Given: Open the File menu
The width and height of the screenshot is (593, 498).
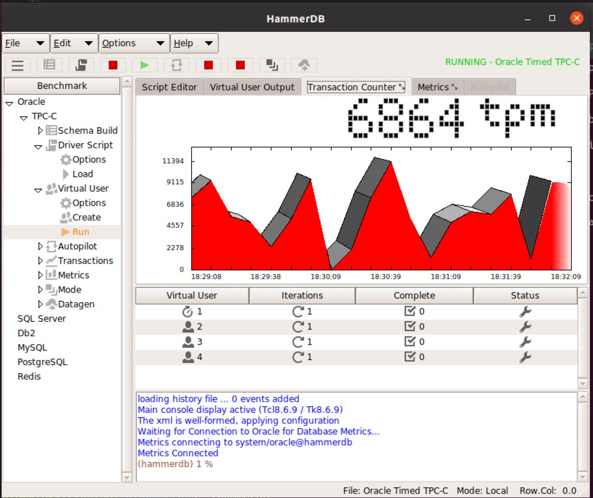Looking at the screenshot, I should 25,44.
